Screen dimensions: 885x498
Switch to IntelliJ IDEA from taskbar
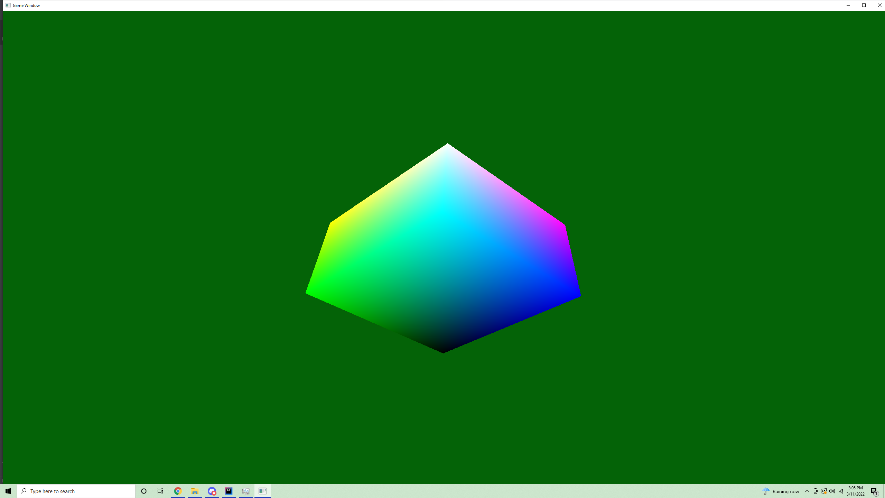tap(229, 491)
